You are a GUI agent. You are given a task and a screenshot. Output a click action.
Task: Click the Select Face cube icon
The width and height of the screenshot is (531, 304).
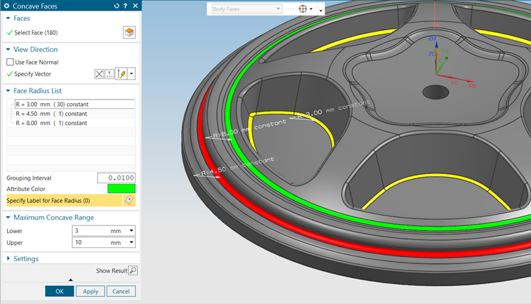click(x=129, y=32)
